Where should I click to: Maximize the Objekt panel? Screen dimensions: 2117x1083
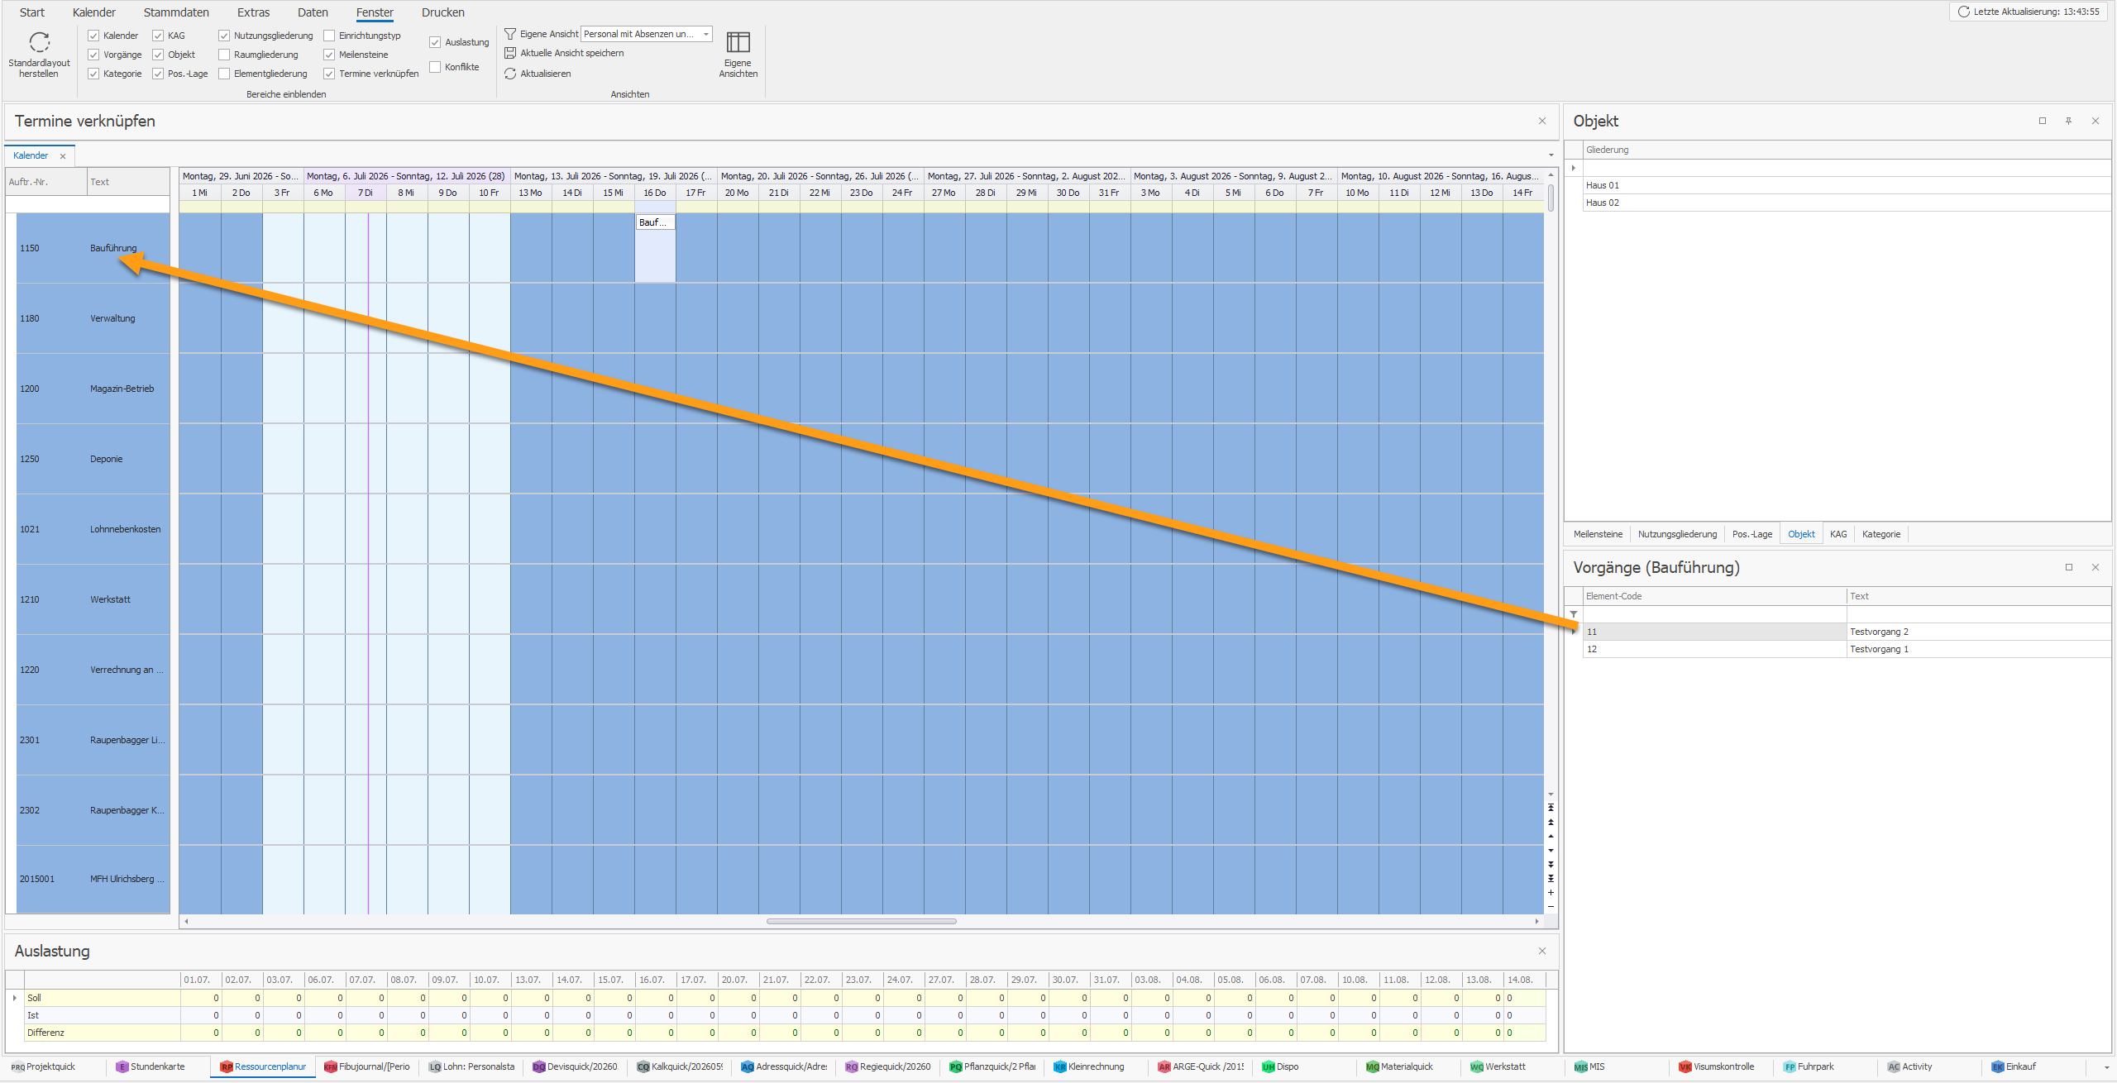pyautogui.click(x=2043, y=121)
